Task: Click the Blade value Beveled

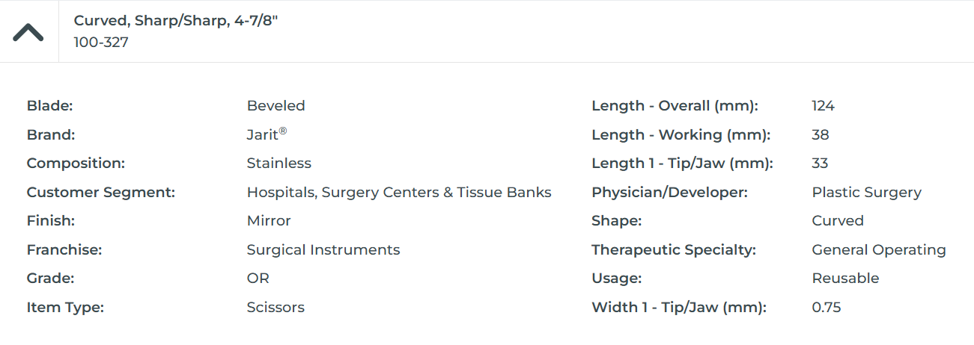Action: coord(276,106)
